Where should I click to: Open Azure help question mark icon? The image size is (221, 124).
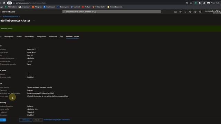[195, 12]
